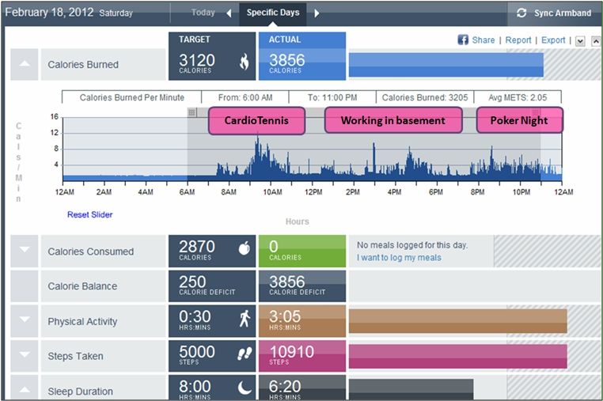Switch to the Today tab
The image size is (603, 401).
(x=203, y=13)
